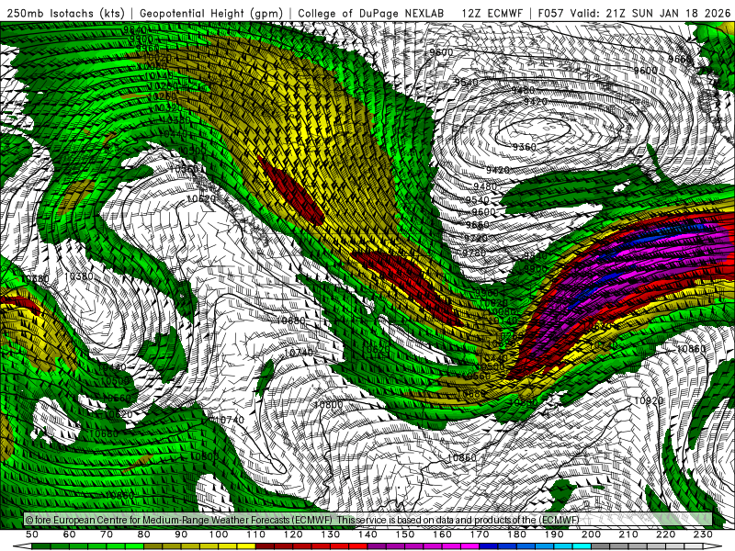This screenshot has height=551, width=735.
Task: Click the 210 value on the color scale
Action: [628, 534]
